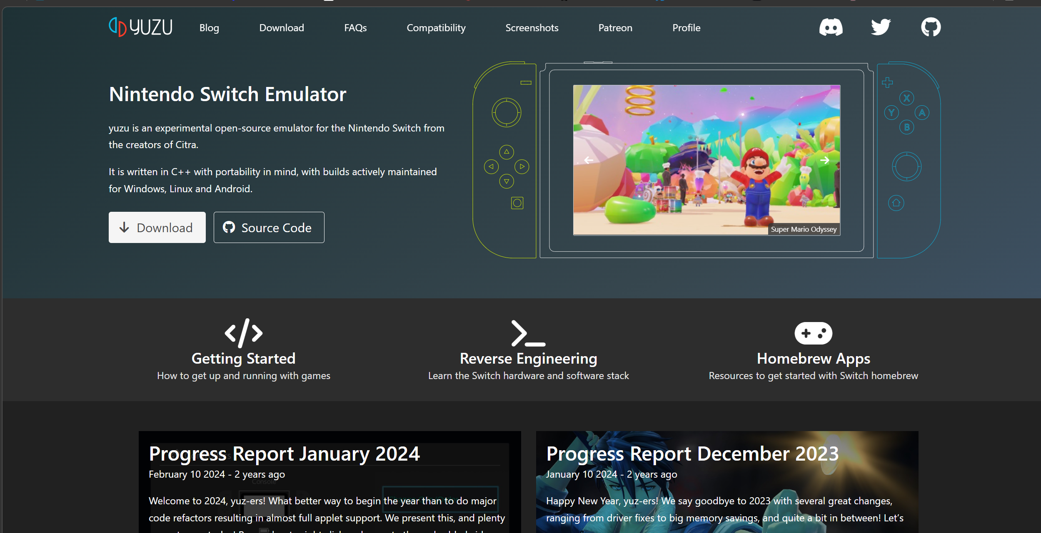Click the Homebrew Apps gamepad icon

813,333
